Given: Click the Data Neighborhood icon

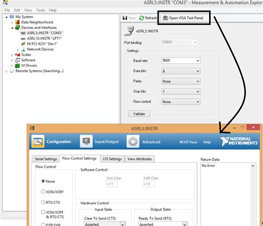Looking at the screenshot, I should pyautogui.click(x=17, y=22).
